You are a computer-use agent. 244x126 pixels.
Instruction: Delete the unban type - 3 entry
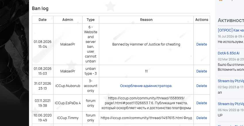click(x=201, y=71)
